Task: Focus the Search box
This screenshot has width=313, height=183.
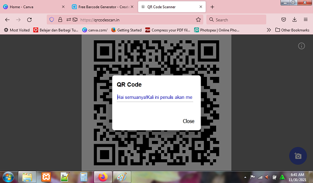Action: [236, 20]
